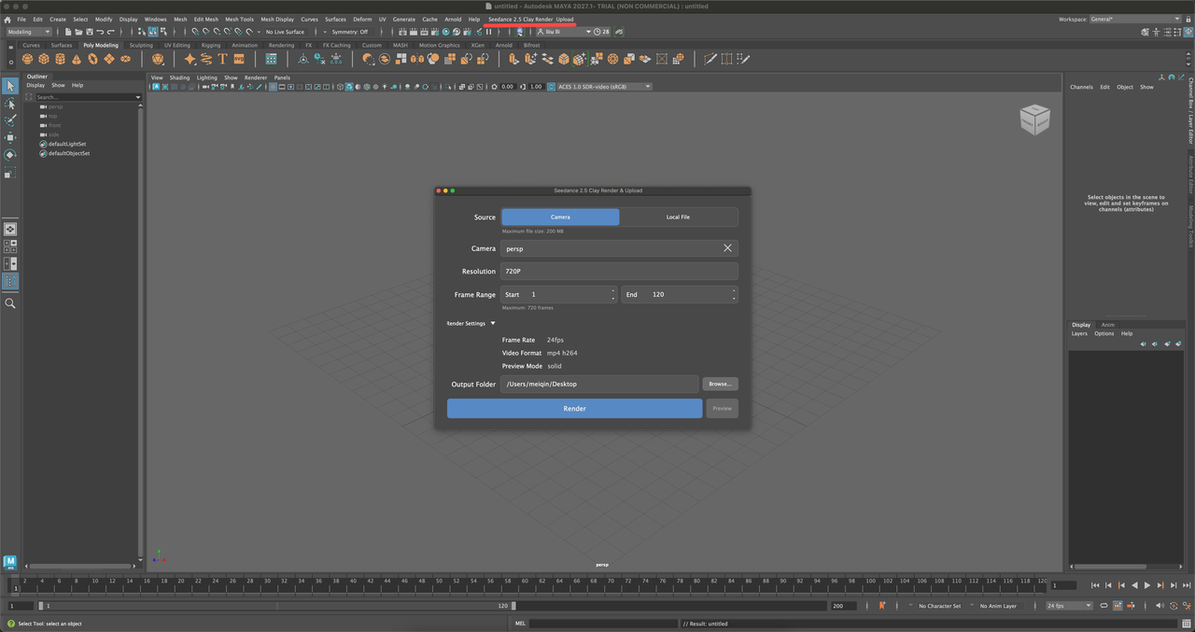Open the 24 fps playback dropdown
1195x632 pixels.
[x=1069, y=606]
